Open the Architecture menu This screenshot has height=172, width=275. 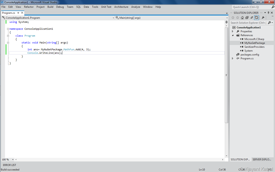click(x=121, y=7)
